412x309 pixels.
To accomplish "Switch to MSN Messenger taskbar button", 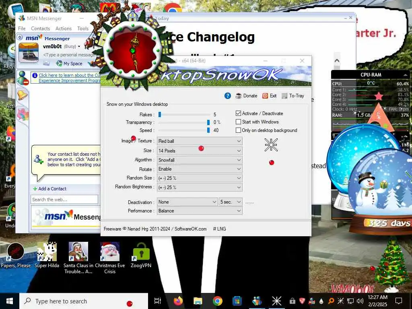I will tap(257, 301).
